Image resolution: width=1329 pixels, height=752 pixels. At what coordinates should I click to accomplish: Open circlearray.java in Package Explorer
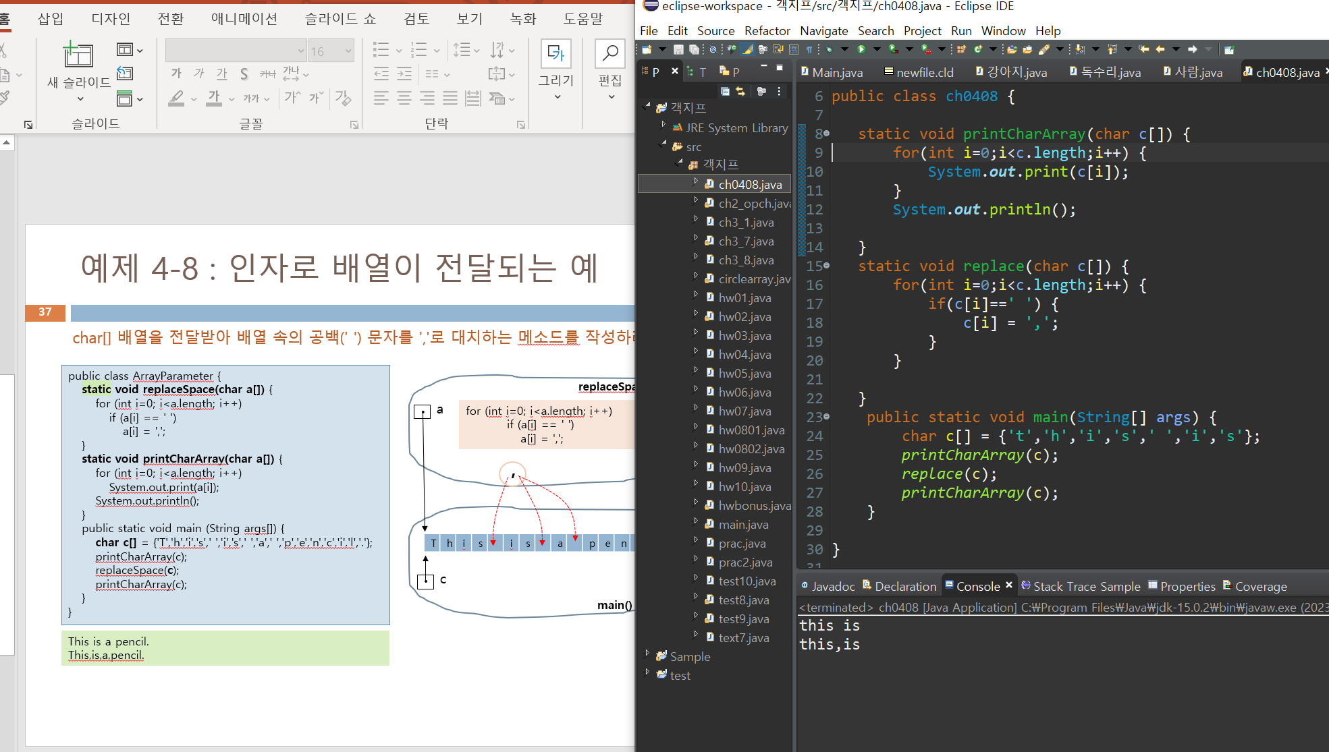click(748, 279)
